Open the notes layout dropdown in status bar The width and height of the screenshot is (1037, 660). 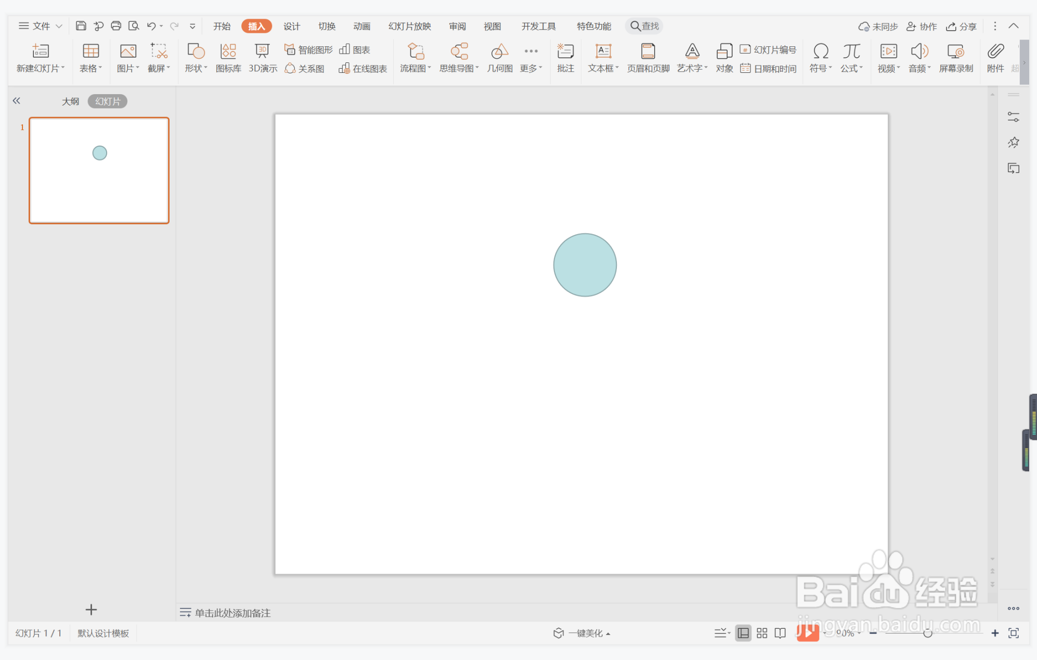(x=722, y=633)
